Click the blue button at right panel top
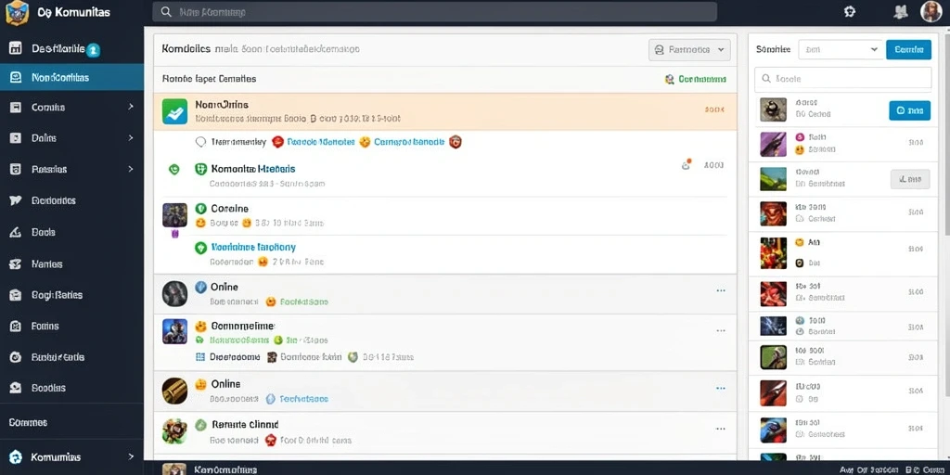This screenshot has width=950, height=475. 909,50
